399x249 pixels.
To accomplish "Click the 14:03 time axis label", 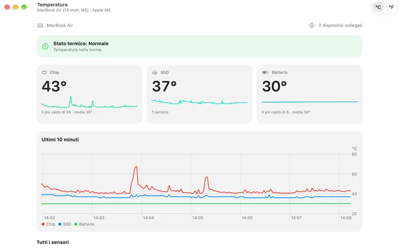I will coord(99,218).
